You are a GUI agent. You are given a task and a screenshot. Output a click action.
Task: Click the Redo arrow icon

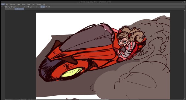coord(21,7)
